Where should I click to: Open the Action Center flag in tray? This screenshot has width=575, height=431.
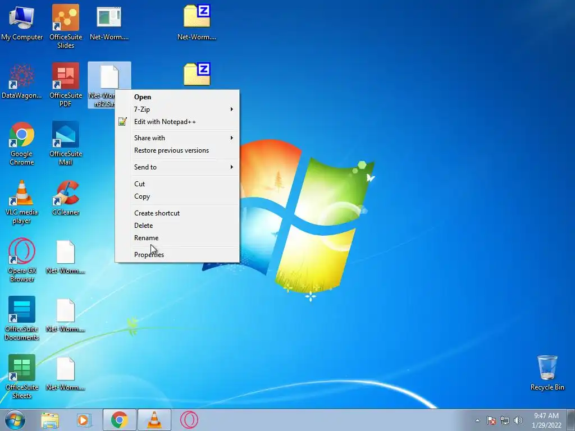491,420
